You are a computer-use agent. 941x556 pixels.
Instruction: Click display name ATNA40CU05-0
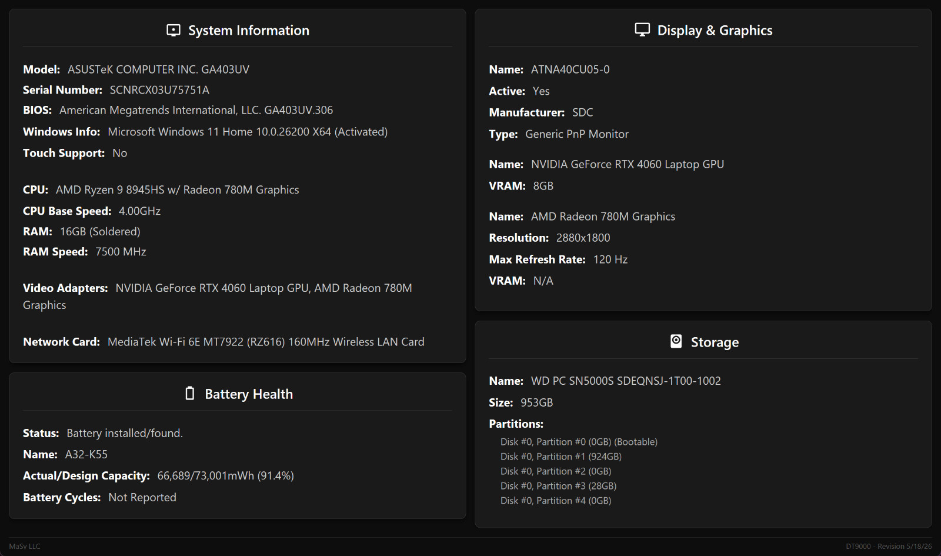click(570, 69)
